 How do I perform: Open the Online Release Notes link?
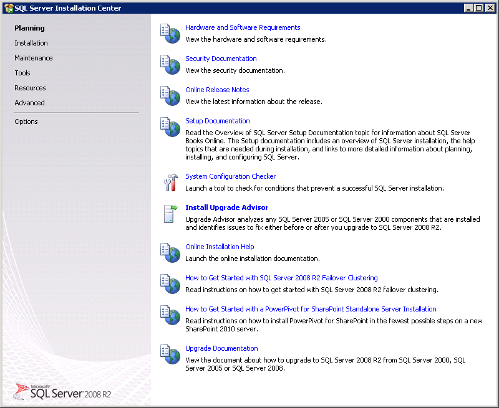click(217, 90)
